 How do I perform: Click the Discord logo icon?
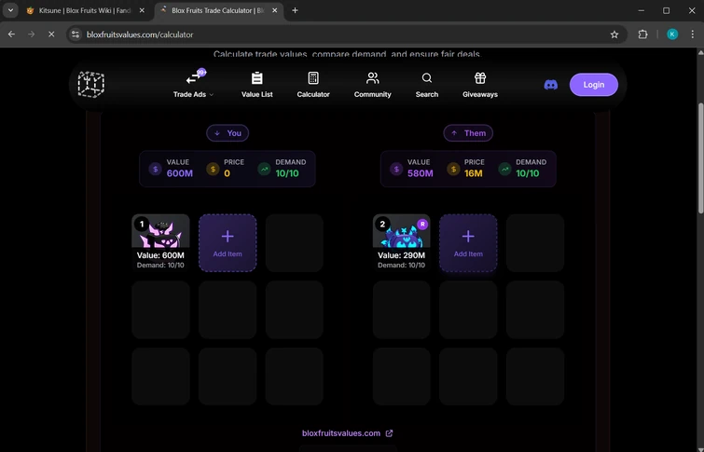(551, 85)
